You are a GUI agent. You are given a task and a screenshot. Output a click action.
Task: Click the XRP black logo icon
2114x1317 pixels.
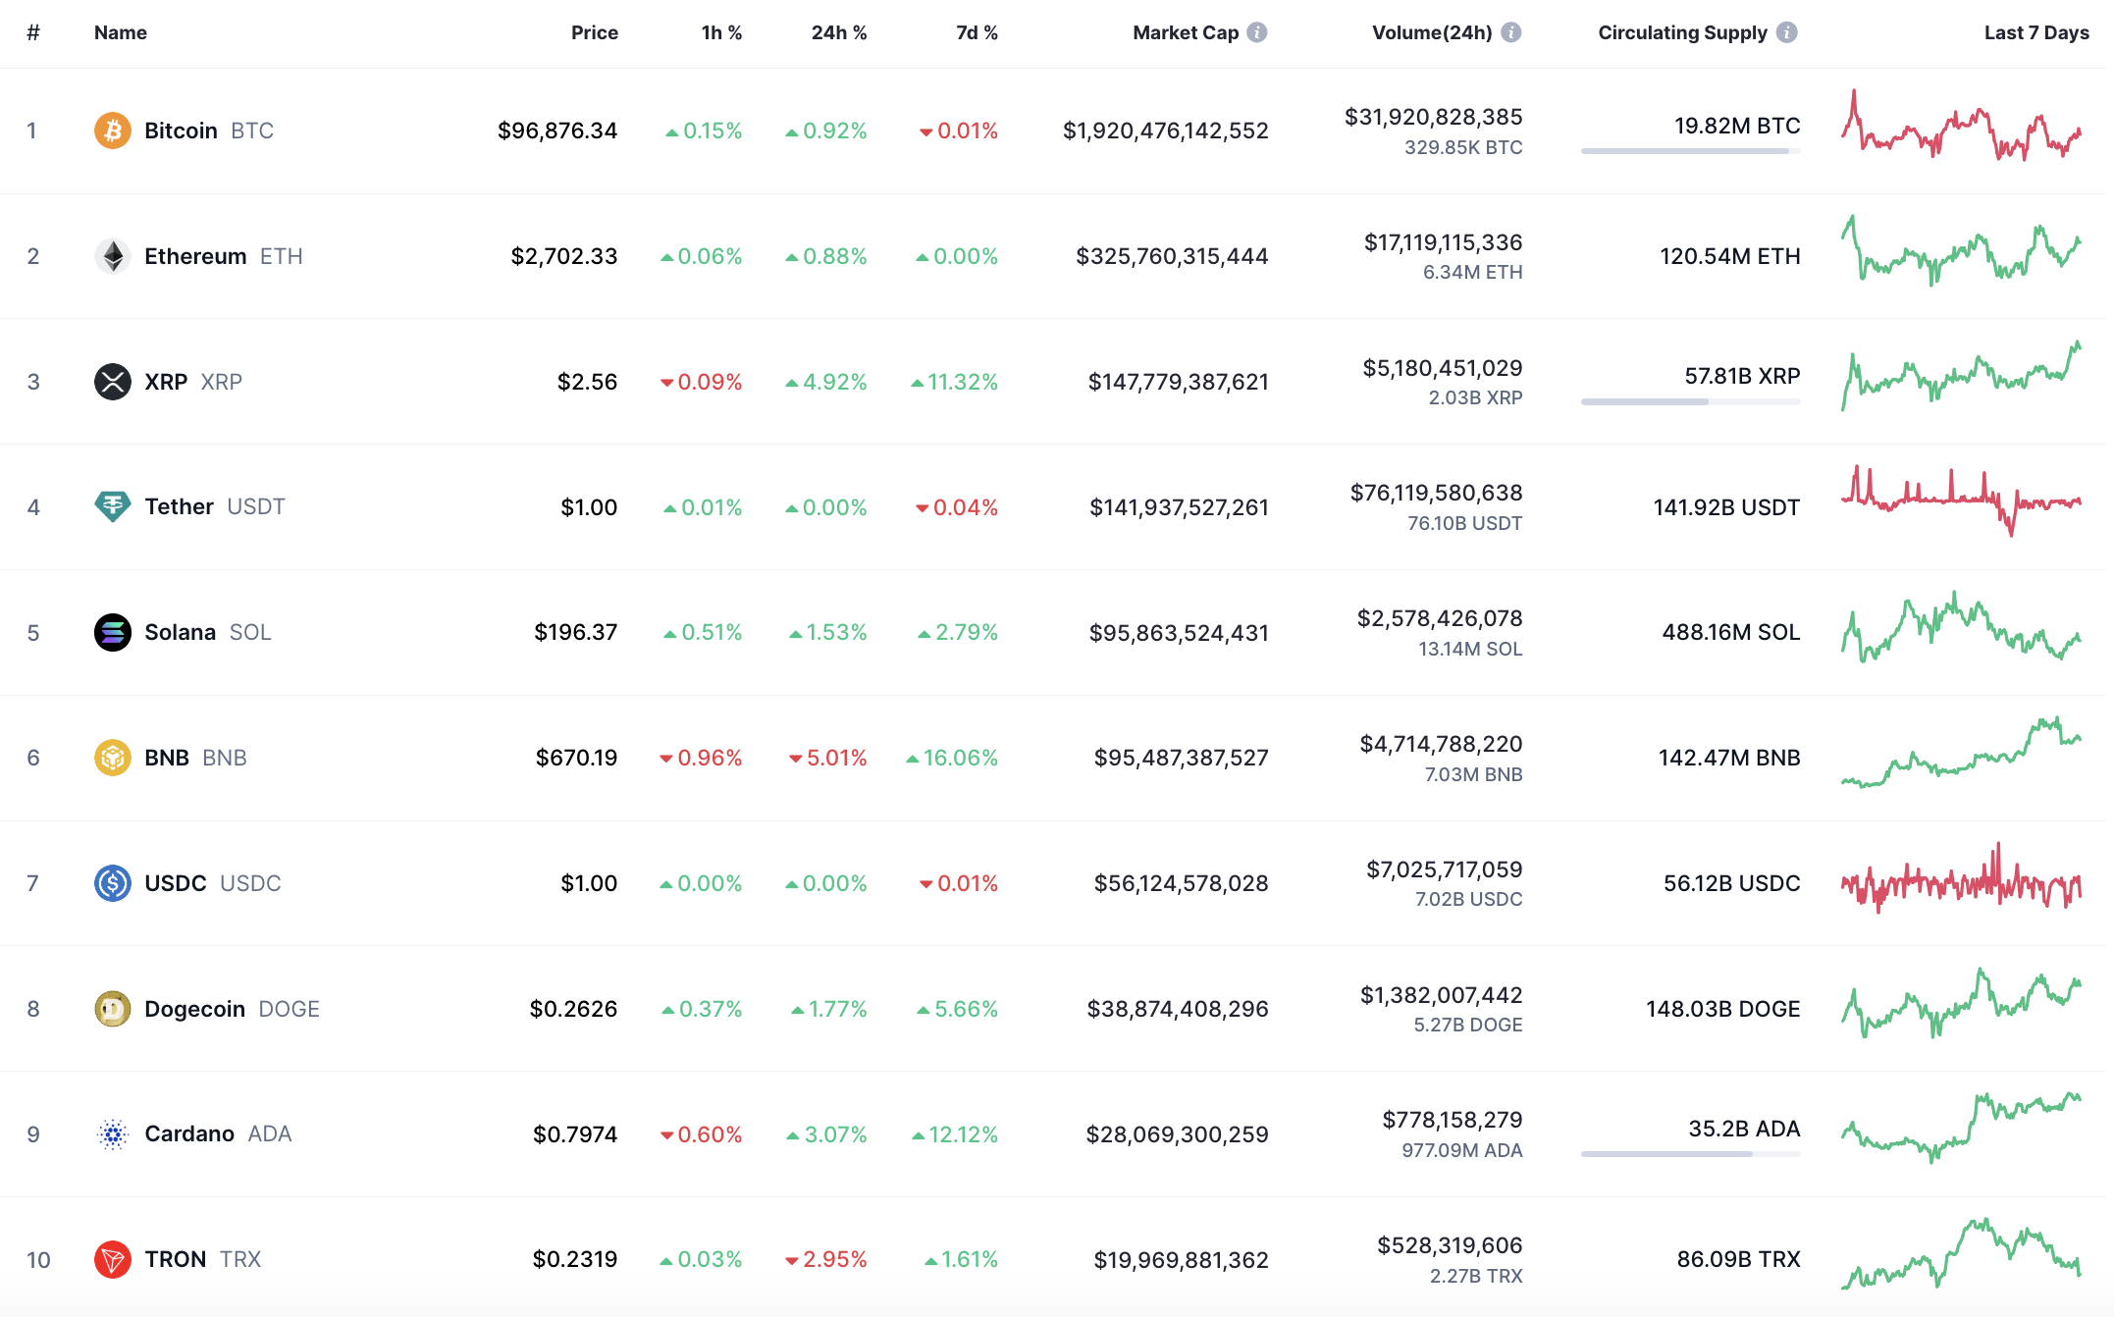coord(112,382)
